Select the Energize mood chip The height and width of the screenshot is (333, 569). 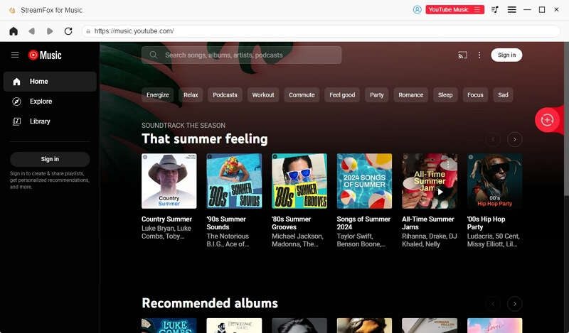[x=157, y=95]
